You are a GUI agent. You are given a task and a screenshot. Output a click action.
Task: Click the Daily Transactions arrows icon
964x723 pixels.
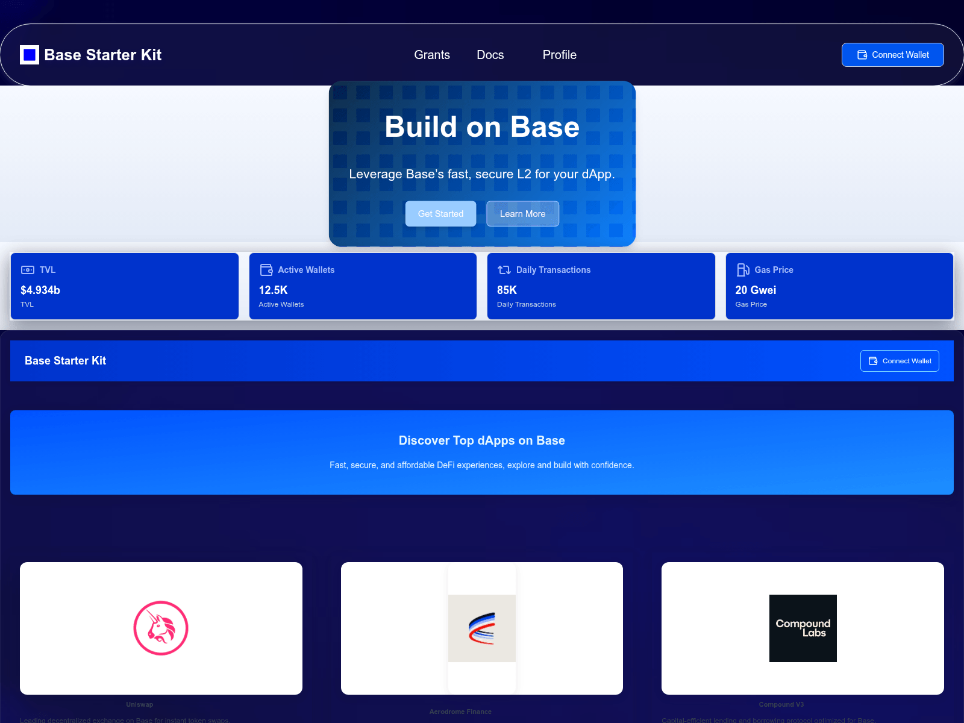[504, 270]
